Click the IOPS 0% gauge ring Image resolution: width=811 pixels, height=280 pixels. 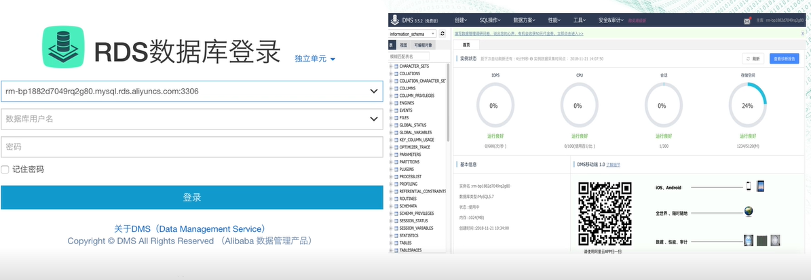495,105
